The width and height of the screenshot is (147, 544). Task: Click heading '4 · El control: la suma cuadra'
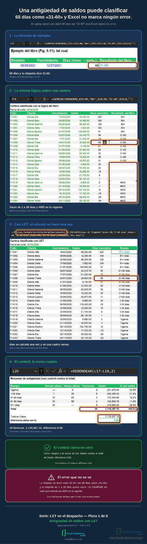(x=33, y=361)
